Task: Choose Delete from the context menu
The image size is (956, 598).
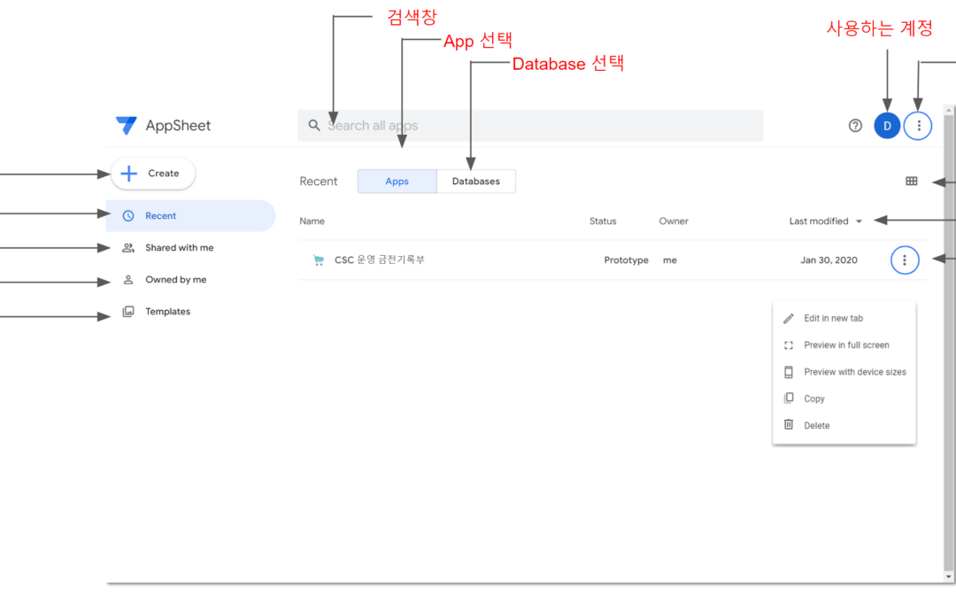Action: [844, 425]
